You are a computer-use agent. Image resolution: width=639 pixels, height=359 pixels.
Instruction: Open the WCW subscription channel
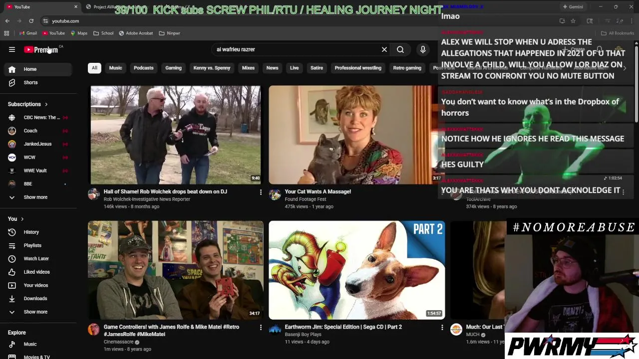coord(38,157)
